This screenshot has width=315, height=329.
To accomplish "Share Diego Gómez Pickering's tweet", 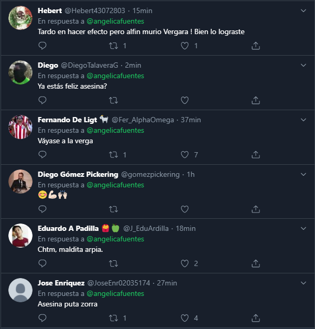I will pyautogui.click(x=256, y=209).
